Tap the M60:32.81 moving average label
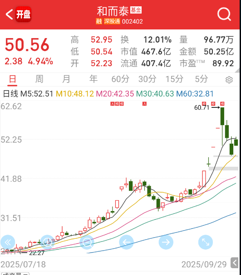The height and width of the screenshot is (275, 241). pos(195,94)
